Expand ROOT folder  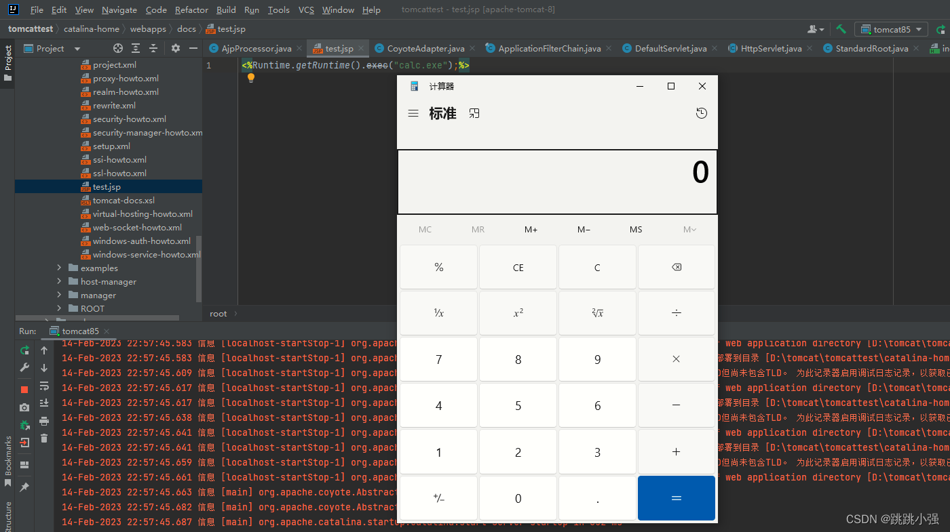coord(60,308)
